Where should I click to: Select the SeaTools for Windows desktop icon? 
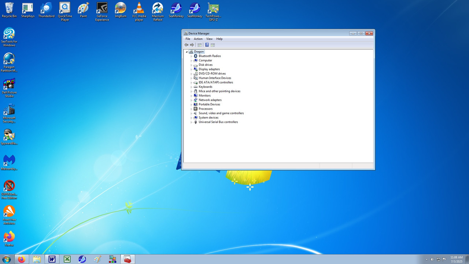[9, 37]
